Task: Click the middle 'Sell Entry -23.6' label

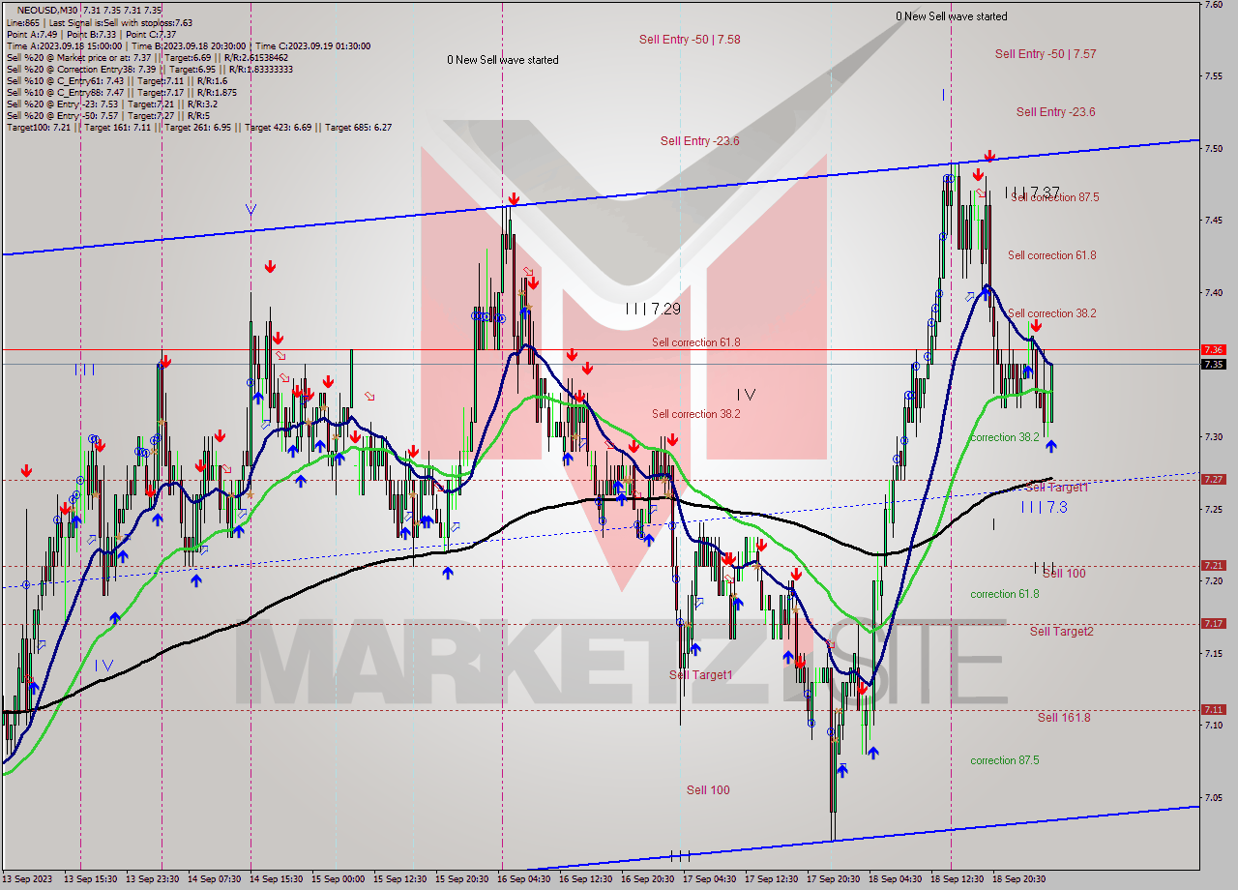Action: [699, 141]
